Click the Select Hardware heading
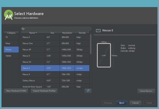This screenshot has height=109, width=159. click(x=29, y=14)
